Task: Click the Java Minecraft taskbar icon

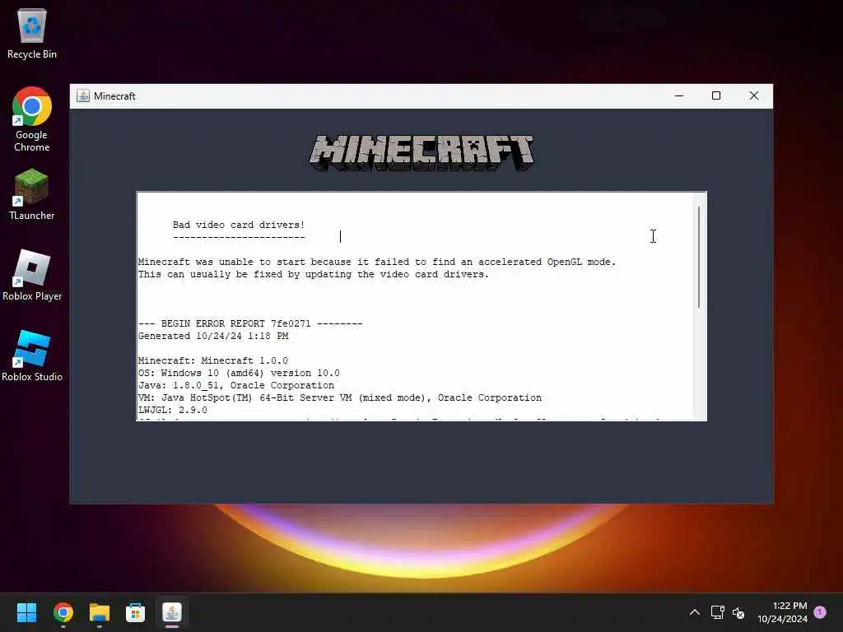Action: click(x=172, y=612)
